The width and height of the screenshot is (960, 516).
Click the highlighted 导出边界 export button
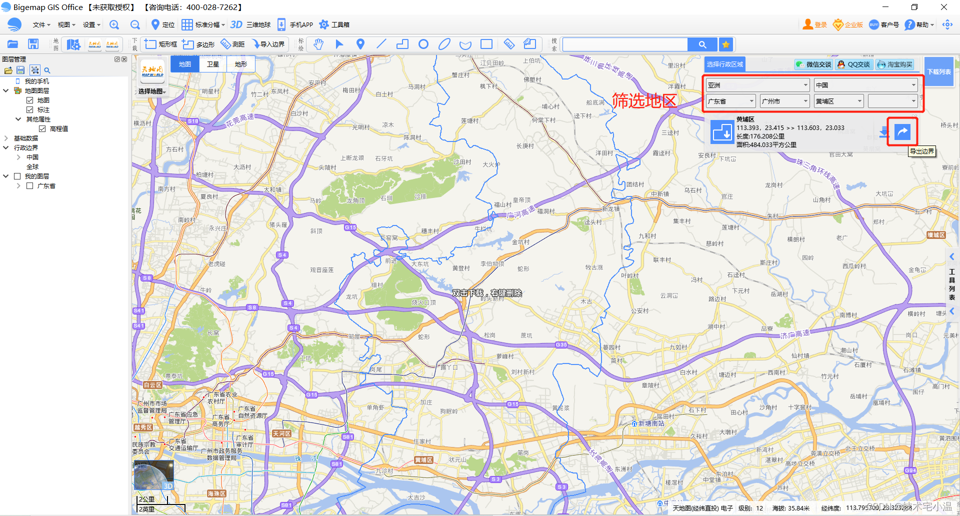902,131
